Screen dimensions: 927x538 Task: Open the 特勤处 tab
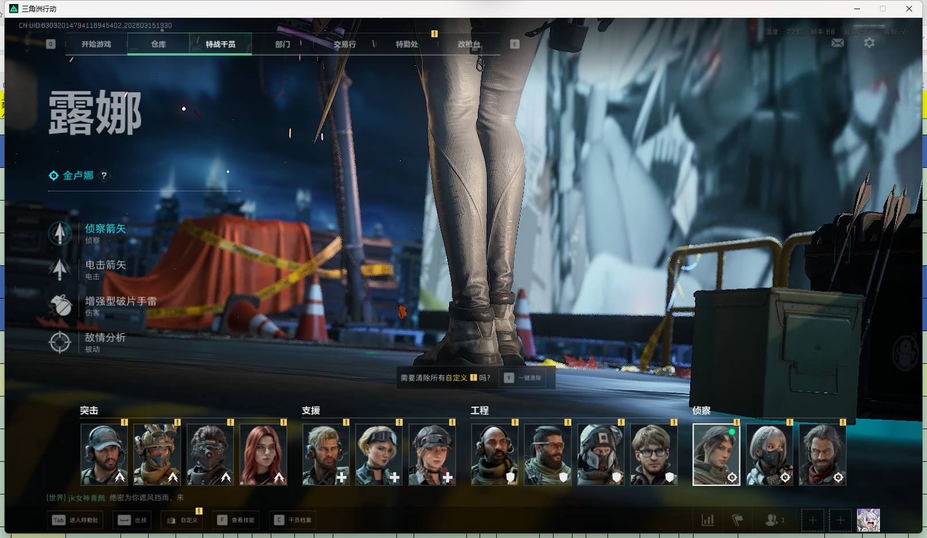coord(407,44)
